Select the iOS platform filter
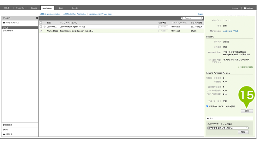The height and width of the screenshot is (144, 257). click(x=20, y=28)
